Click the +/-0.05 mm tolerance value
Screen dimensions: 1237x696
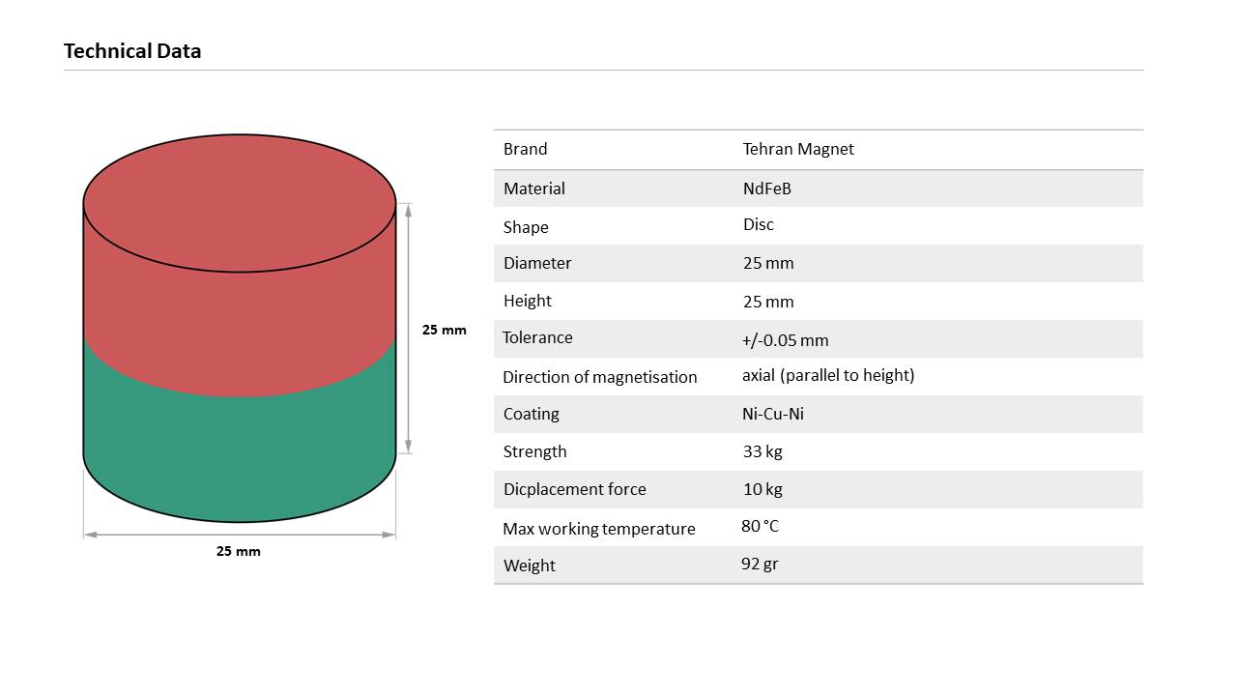(785, 340)
